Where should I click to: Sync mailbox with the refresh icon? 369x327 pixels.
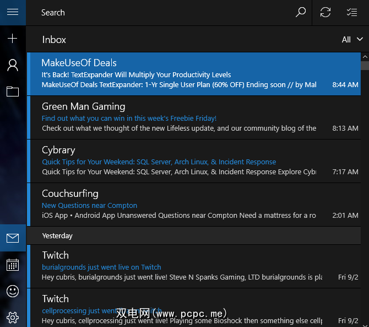(x=325, y=12)
